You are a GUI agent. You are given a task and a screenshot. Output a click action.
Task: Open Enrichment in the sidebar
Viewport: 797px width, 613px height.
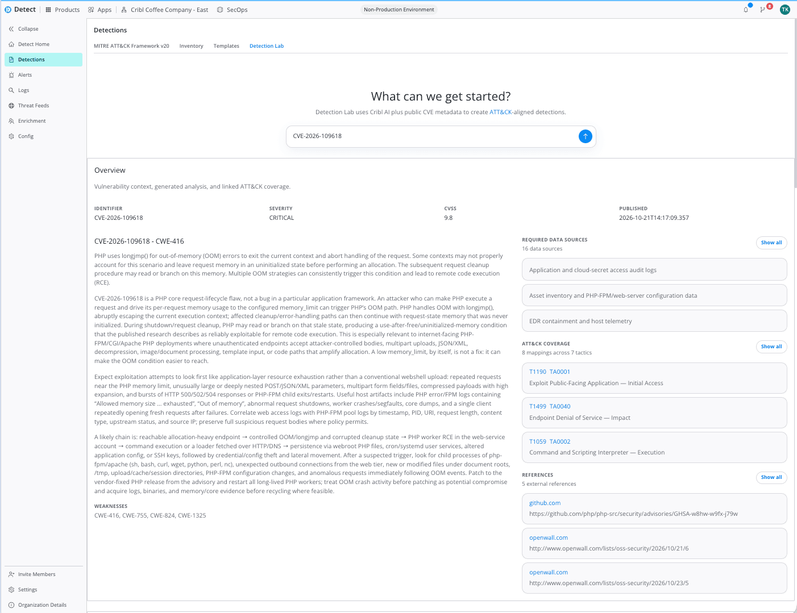[43, 121]
